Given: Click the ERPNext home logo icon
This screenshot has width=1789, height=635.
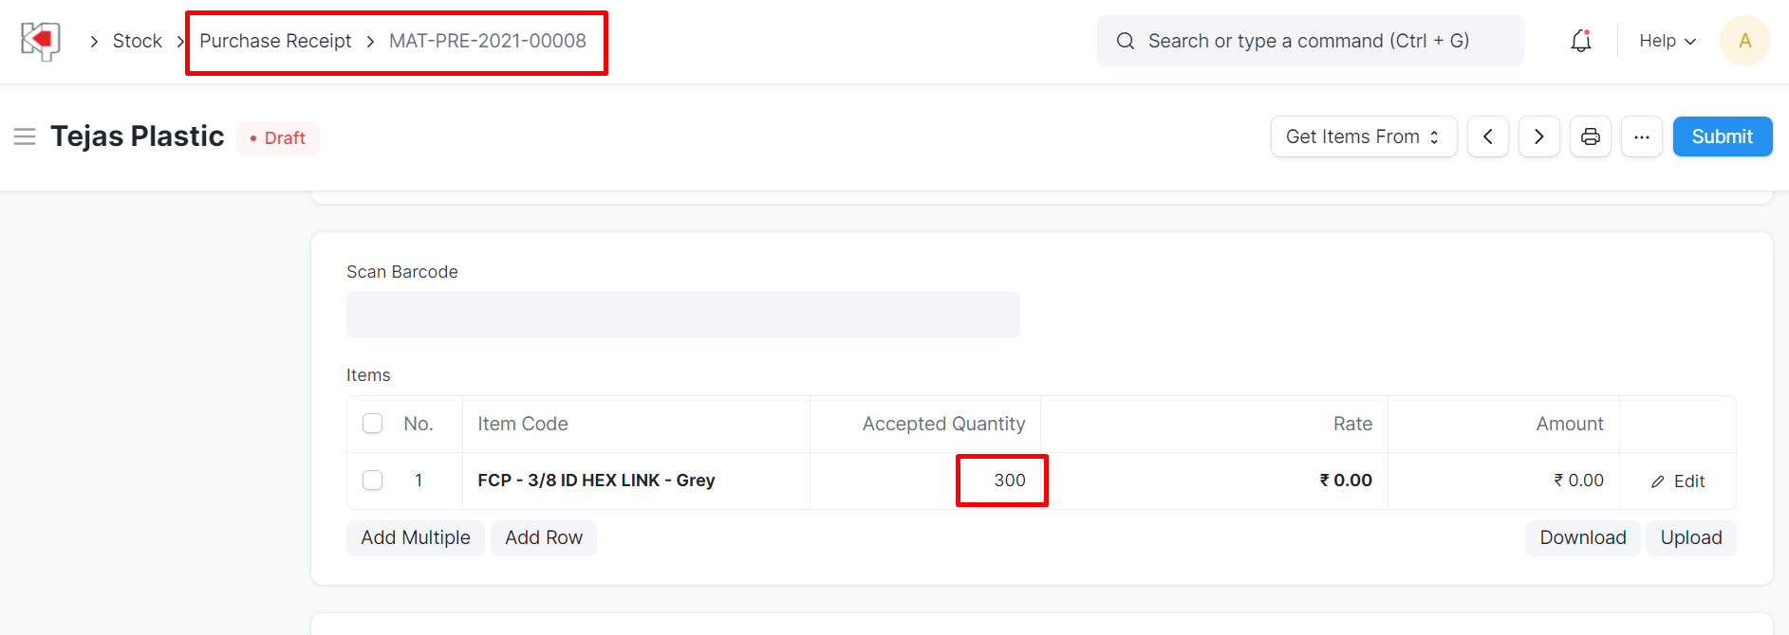Looking at the screenshot, I should point(40,41).
